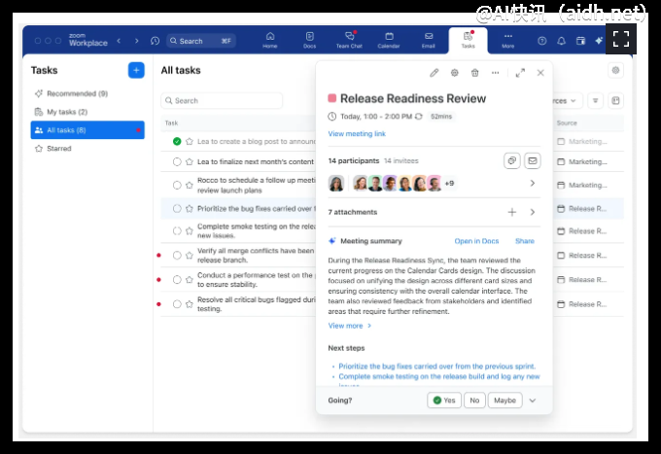
Task: Select 'My tasks (2)' in the sidebar
Action: click(x=66, y=112)
